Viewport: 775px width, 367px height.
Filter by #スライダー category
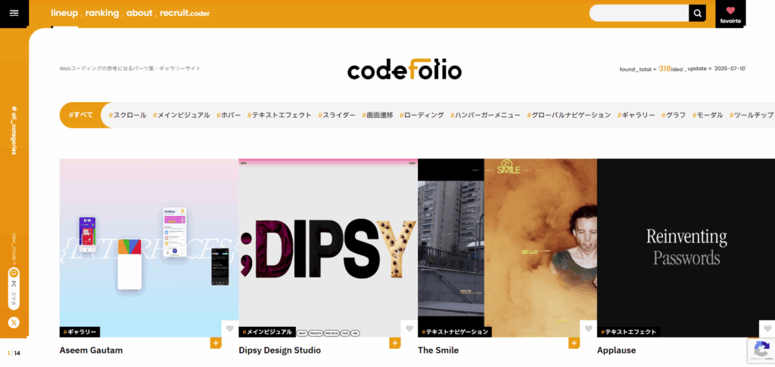pyautogui.click(x=337, y=115)
